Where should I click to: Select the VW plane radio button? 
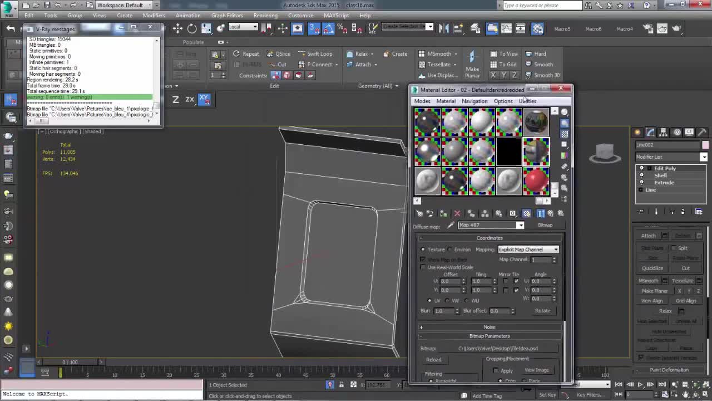pyautogui.click(x=447, y=301)
